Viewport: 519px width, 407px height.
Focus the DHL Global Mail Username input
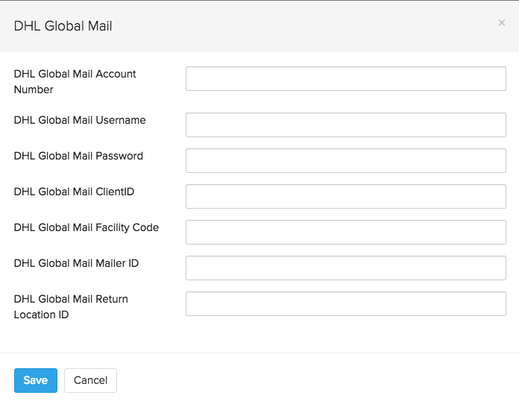[345, 125]
